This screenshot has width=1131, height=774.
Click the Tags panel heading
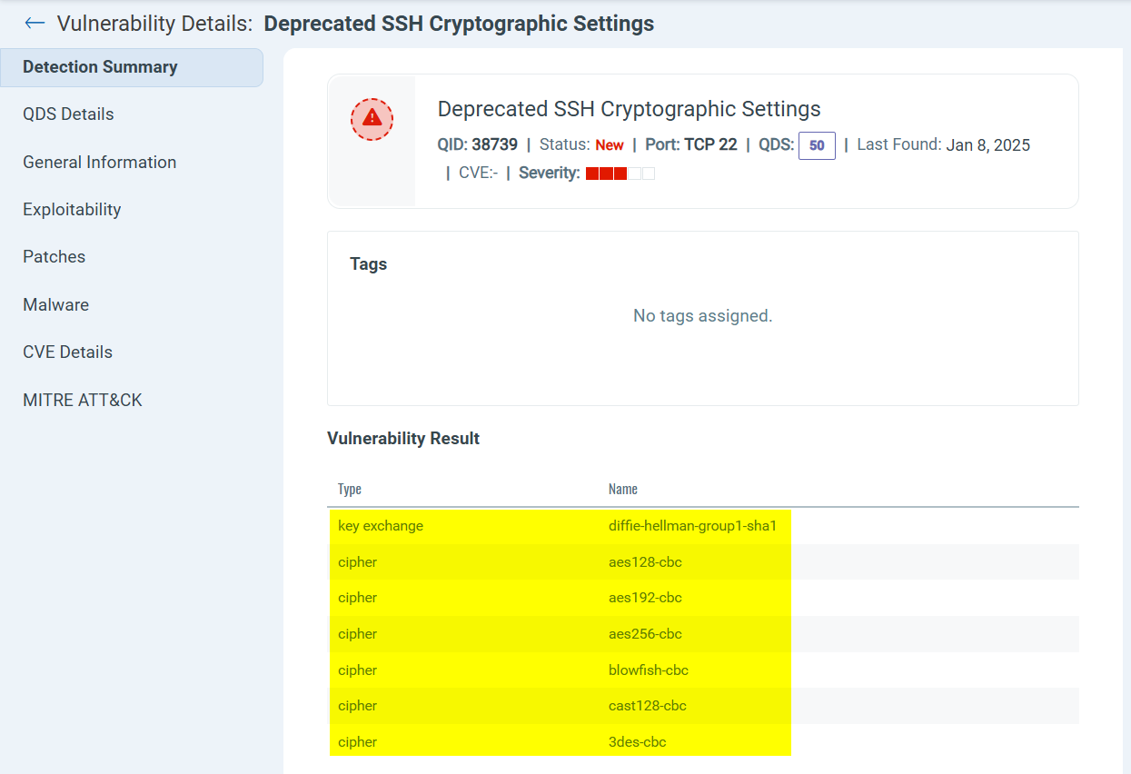click(368, 263)
